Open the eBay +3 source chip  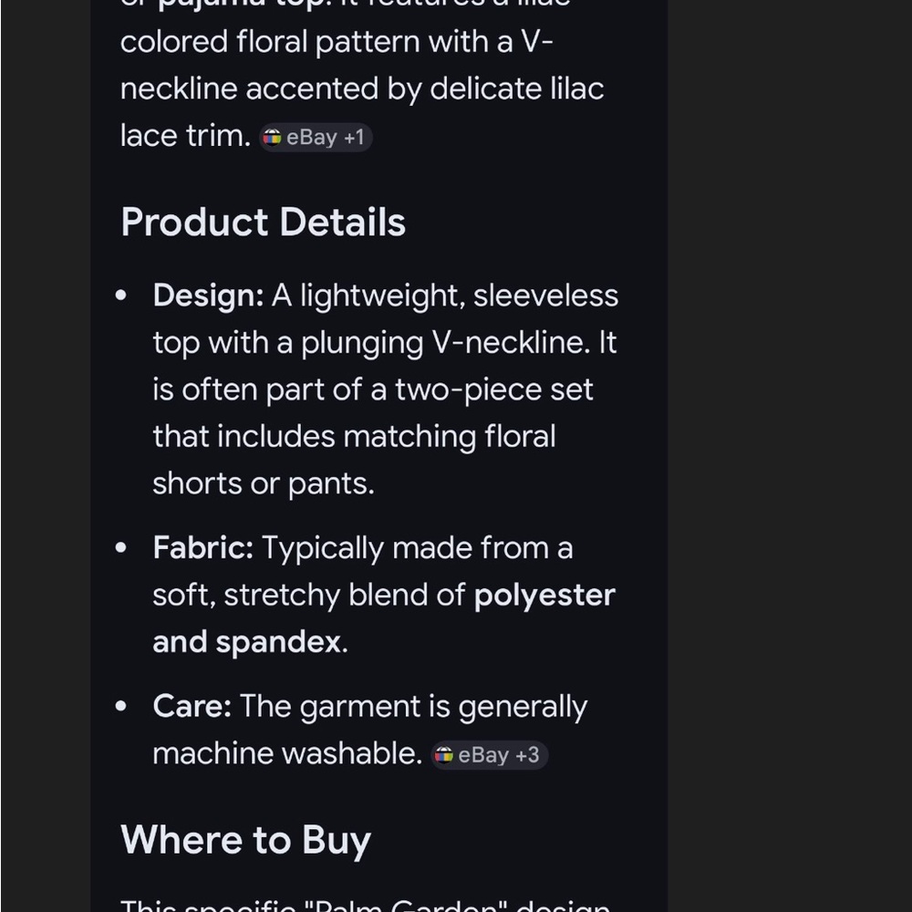coord(489,755)
